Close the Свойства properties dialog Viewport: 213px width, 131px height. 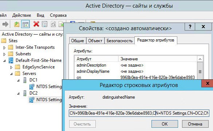tap(203, 27)
